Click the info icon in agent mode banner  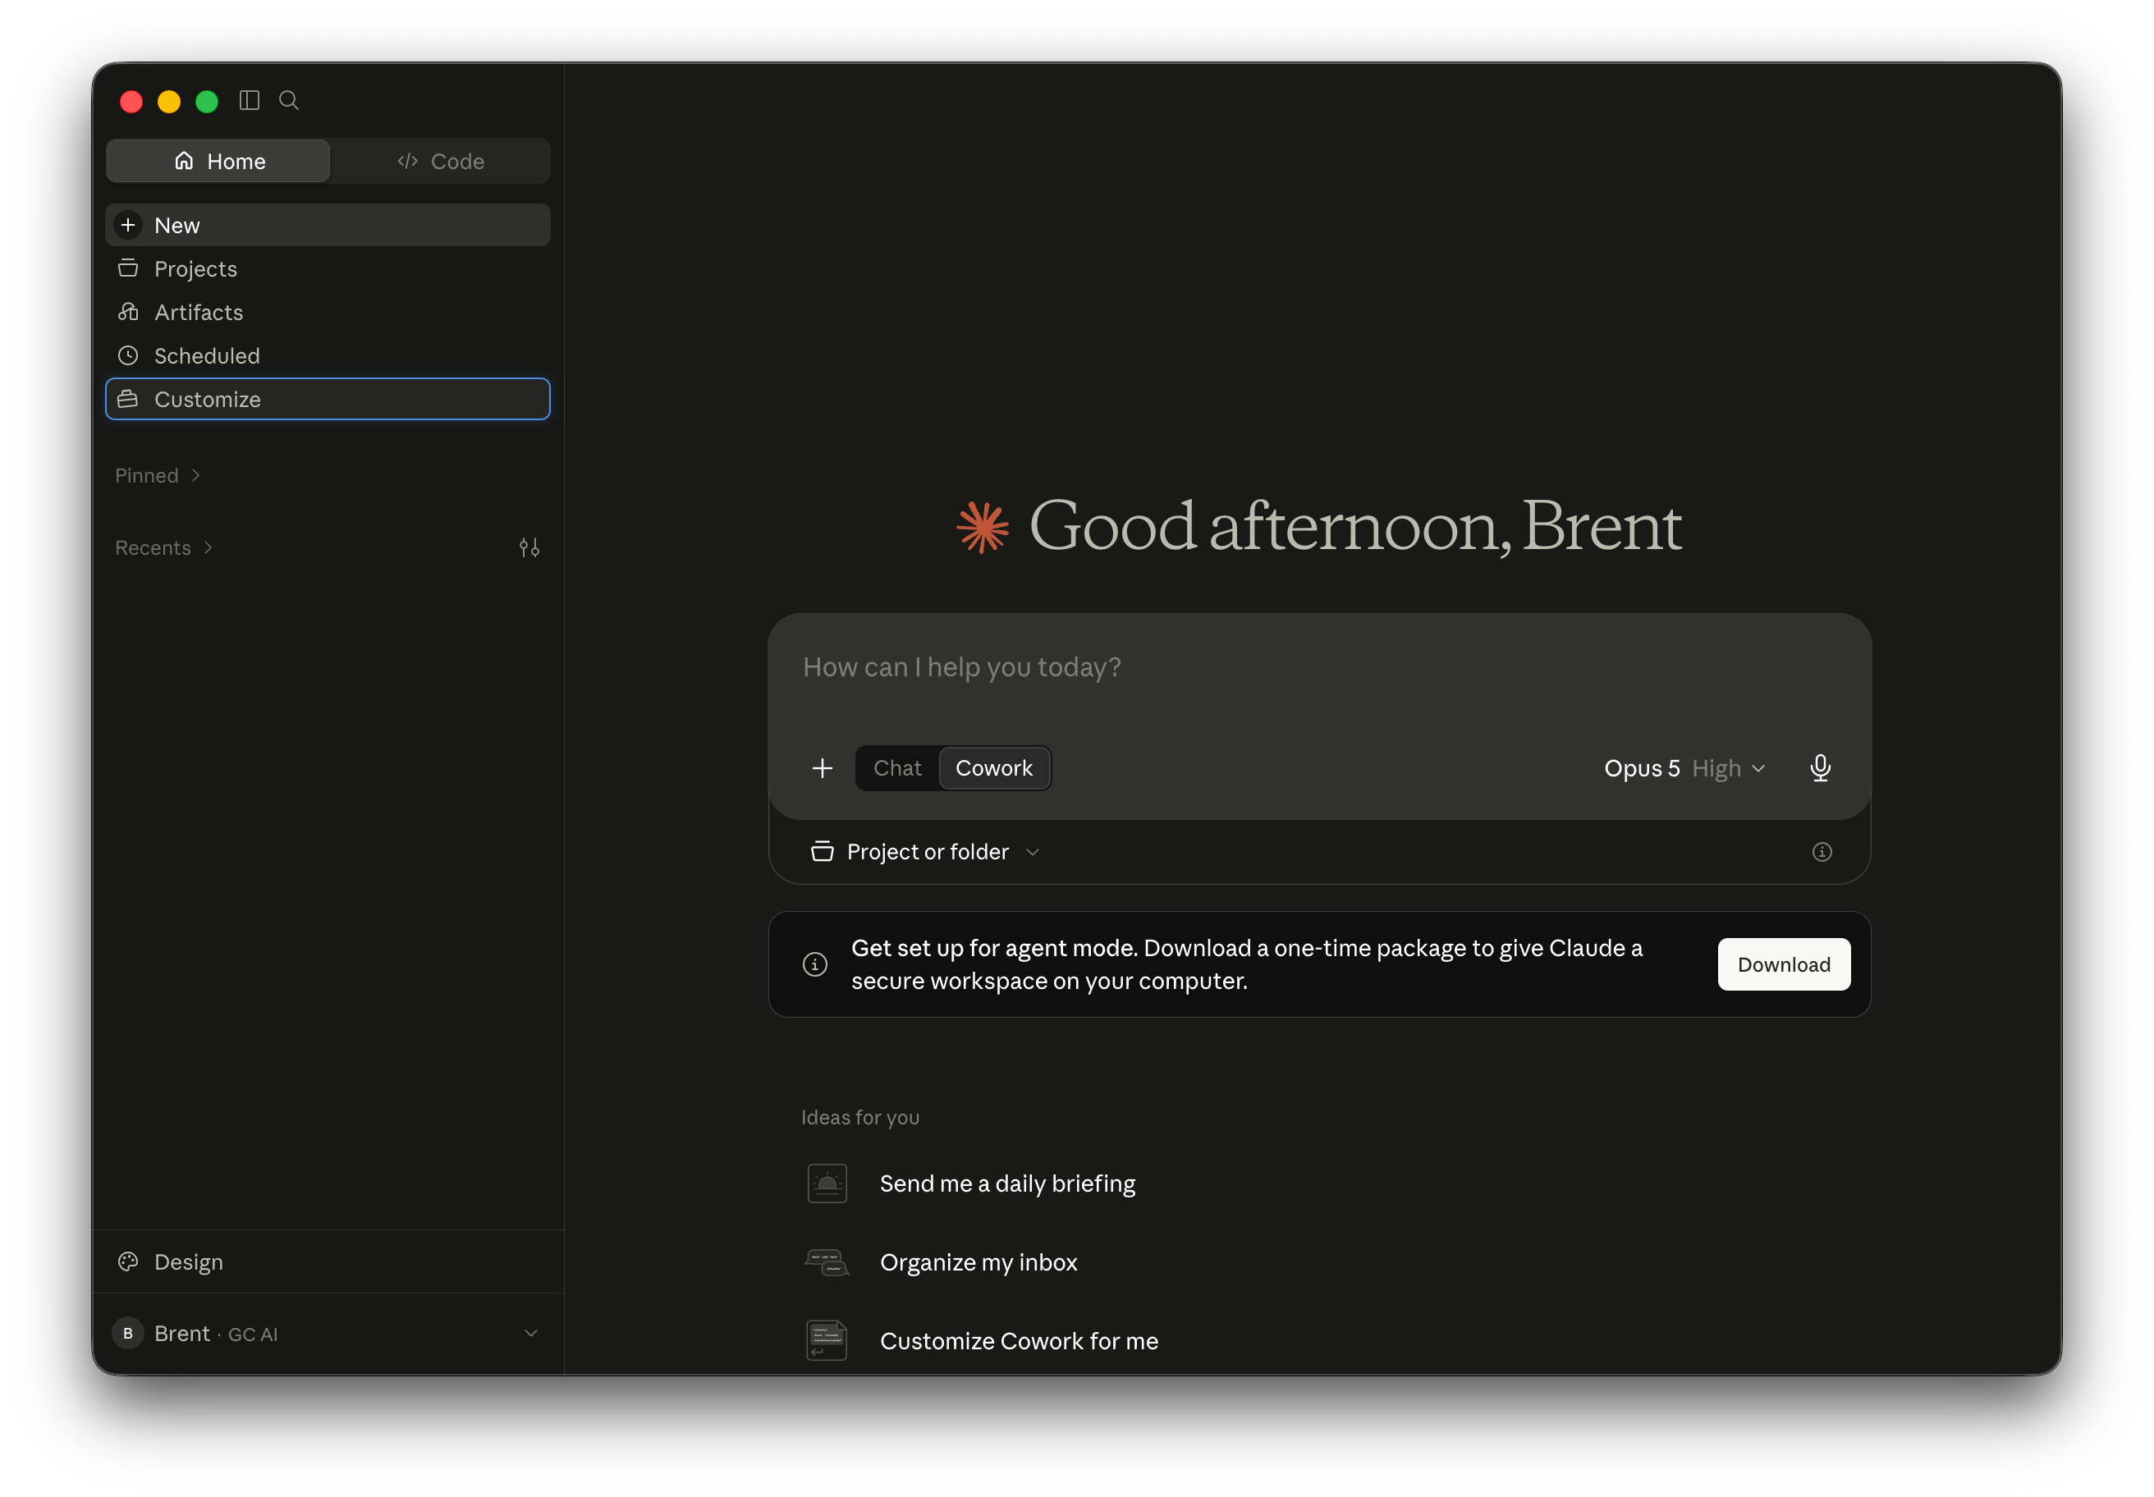(x=815, y=964)
